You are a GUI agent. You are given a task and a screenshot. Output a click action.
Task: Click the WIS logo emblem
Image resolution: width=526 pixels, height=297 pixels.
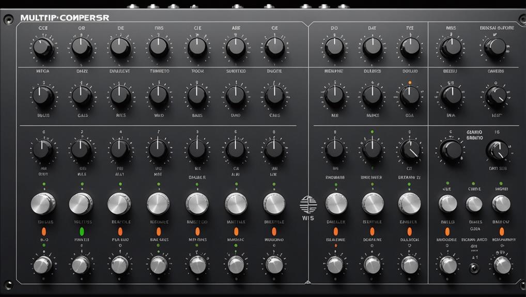[308, 205]
